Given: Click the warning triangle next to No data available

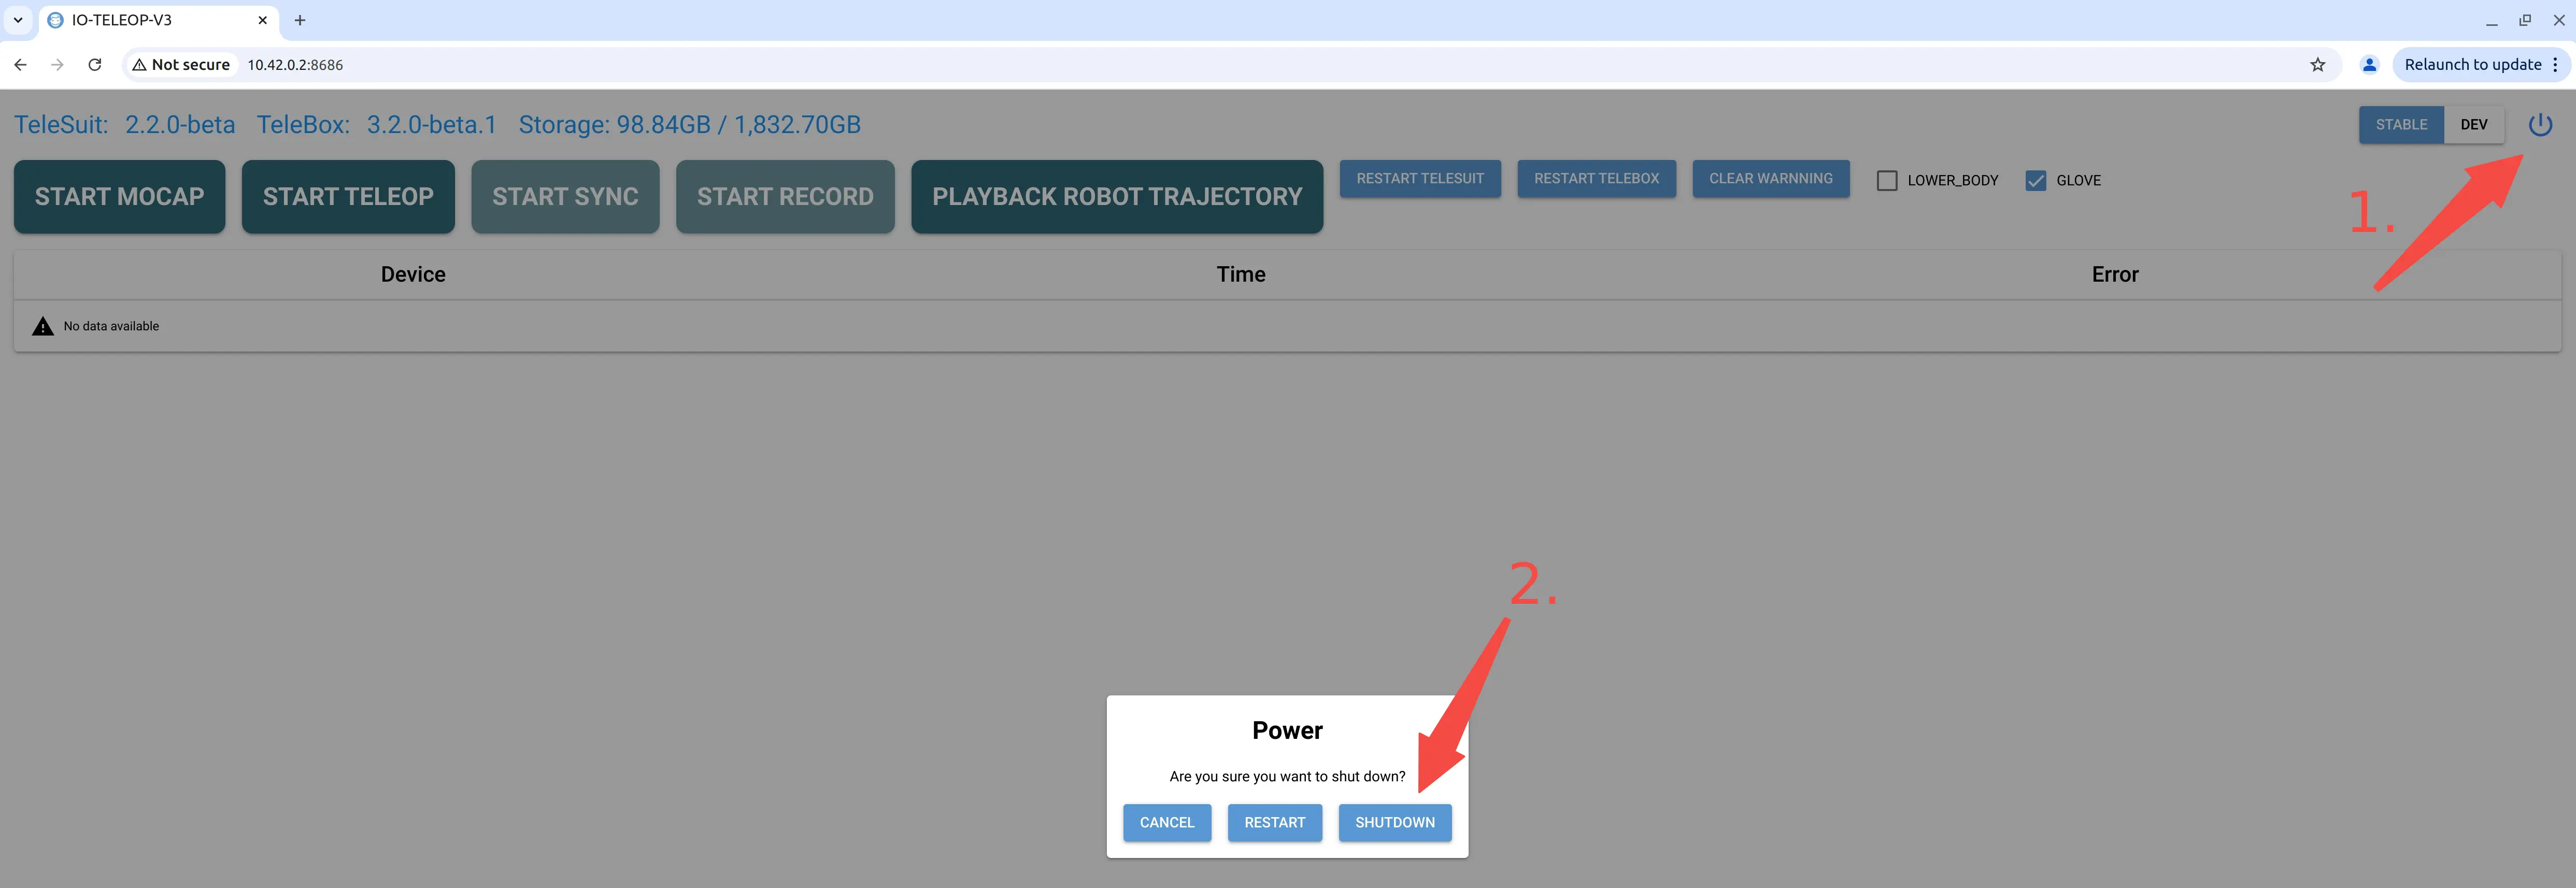Looking at the screenshot, I should point(42,325).
